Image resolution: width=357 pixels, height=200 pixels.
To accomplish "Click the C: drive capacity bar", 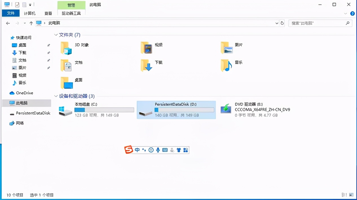I will click(x=104, y=110).
